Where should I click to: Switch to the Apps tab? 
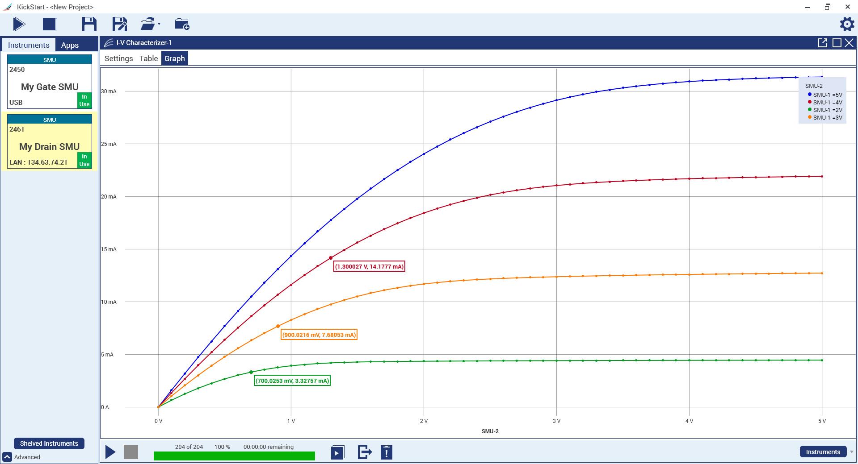(x=70, y=45)
